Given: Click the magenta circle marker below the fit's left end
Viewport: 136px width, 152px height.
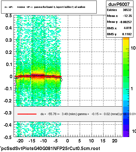Looking at the screenshot, I should pyautogui.click(x=15, y=84).
